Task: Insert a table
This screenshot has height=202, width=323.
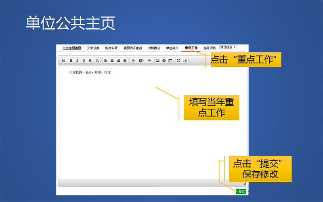Action: (170, 61)
